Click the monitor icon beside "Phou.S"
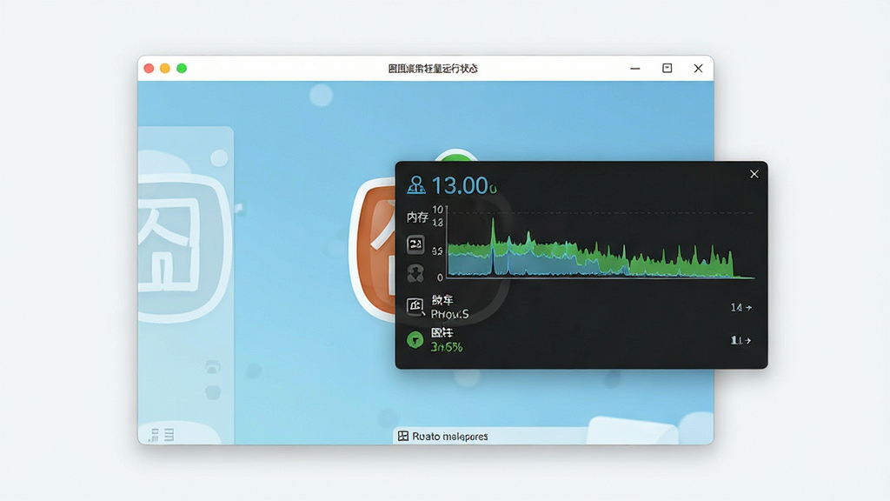The image size is (890, 501). click(415, 307)
